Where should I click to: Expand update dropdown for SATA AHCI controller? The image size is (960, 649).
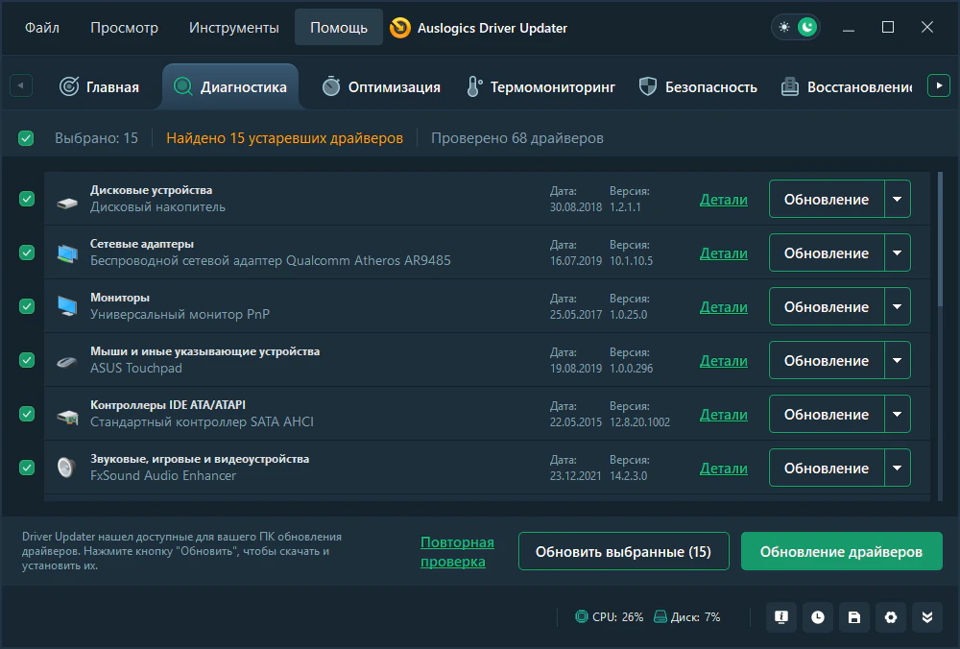tap(898, 414)
